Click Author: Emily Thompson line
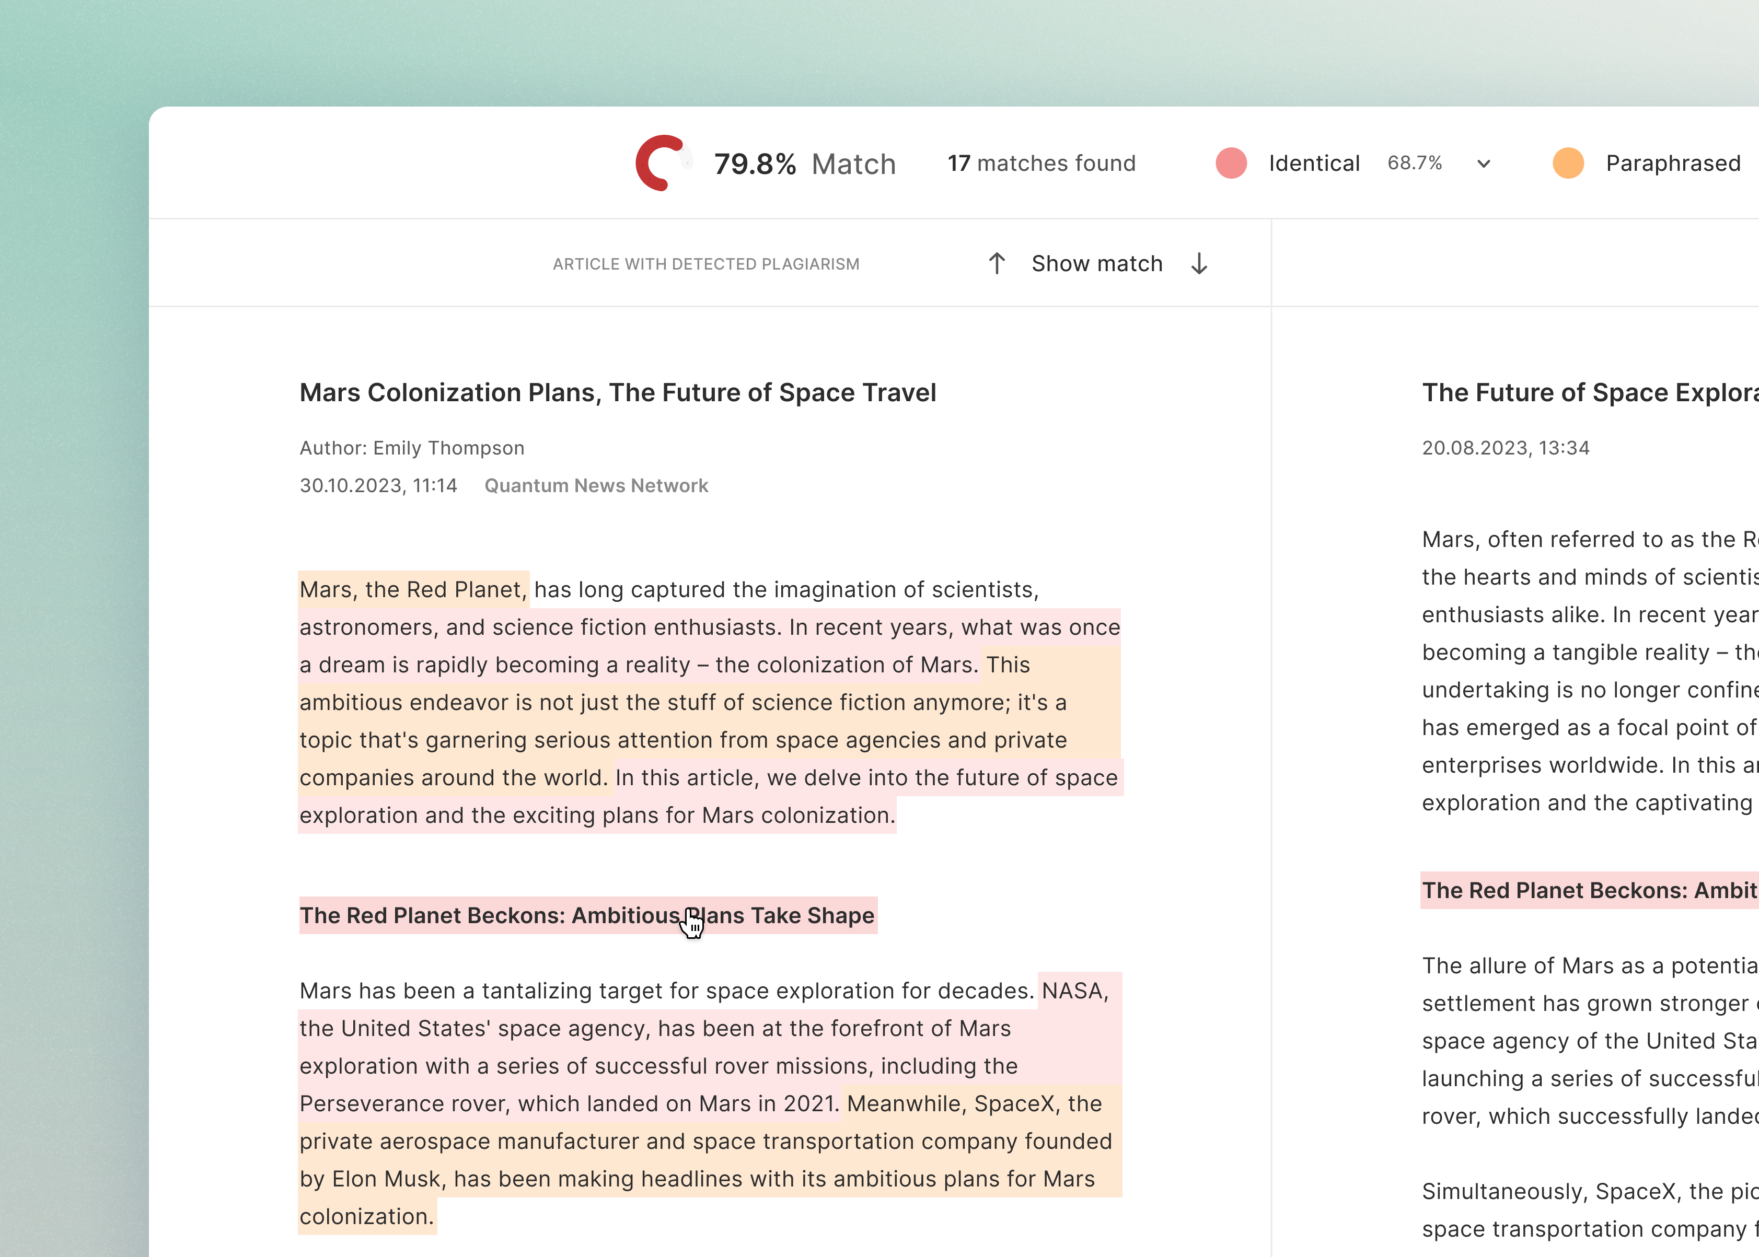Image resolution: width=1759 pixels, height=1257 pixels. 412,448
